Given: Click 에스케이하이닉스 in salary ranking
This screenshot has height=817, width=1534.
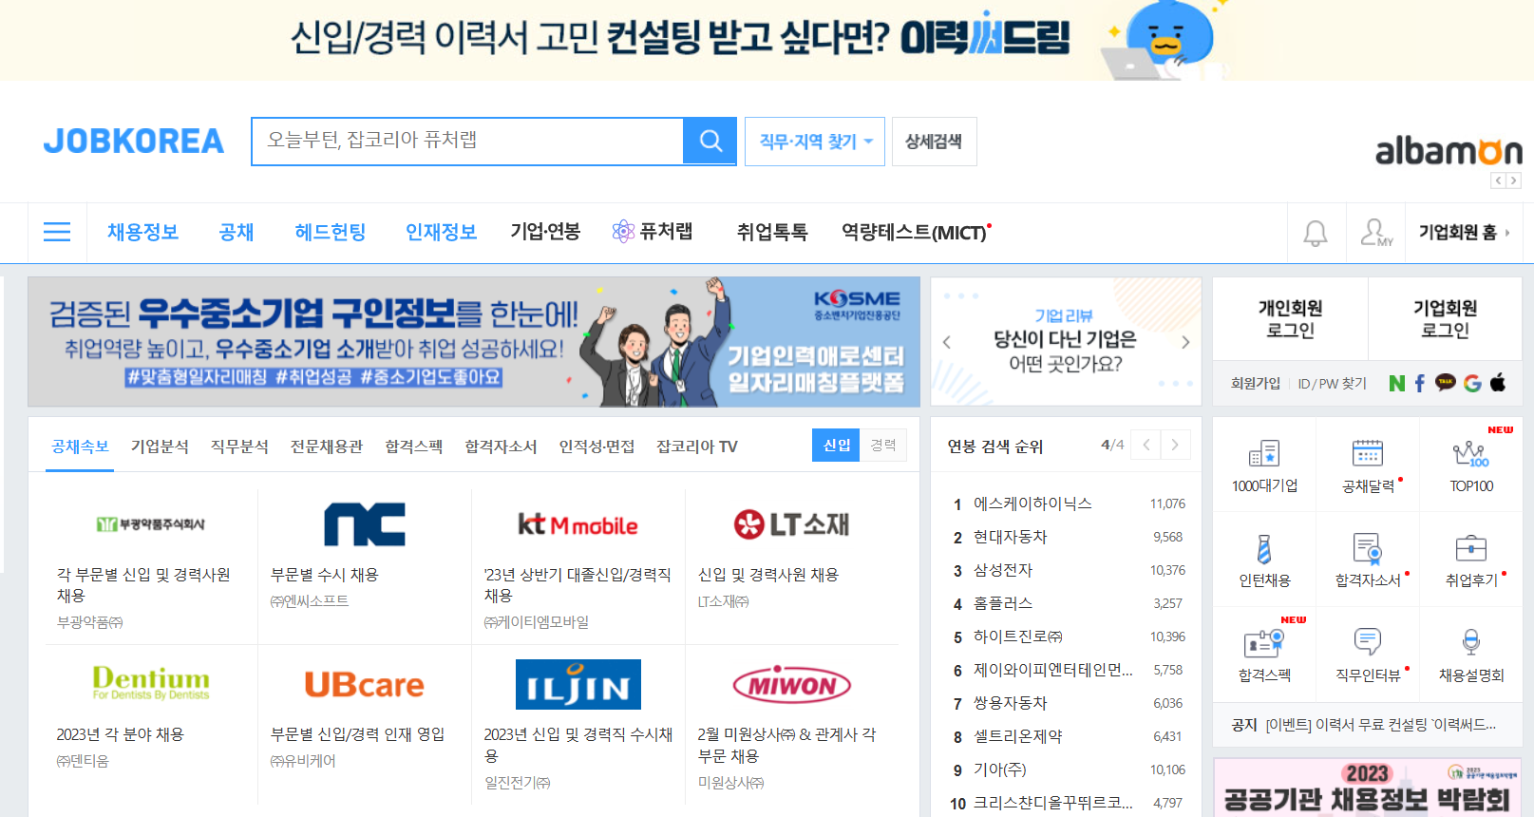Looking at the screenshot, I should [1032, 503].
